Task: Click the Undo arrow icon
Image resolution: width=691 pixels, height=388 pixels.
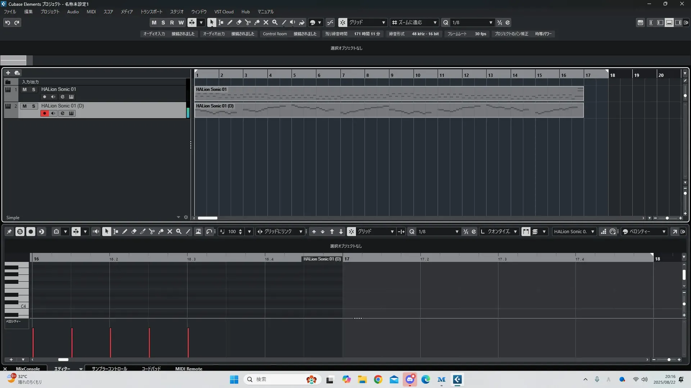Action: [x=8, y=23]
